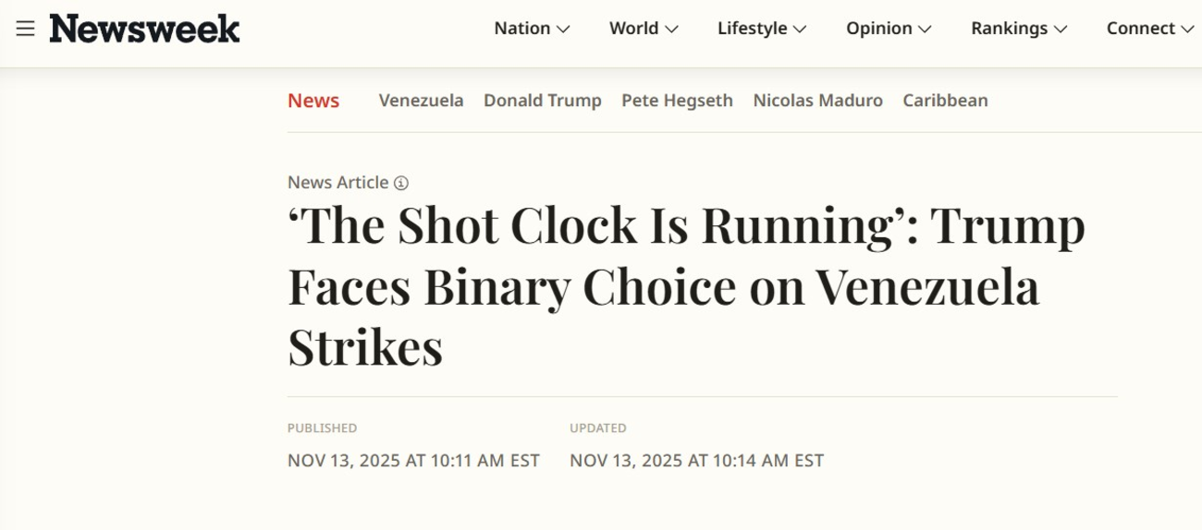The image size is (1202, 530).
Task: Open the Nation menu item
Action: click(521, 29)
